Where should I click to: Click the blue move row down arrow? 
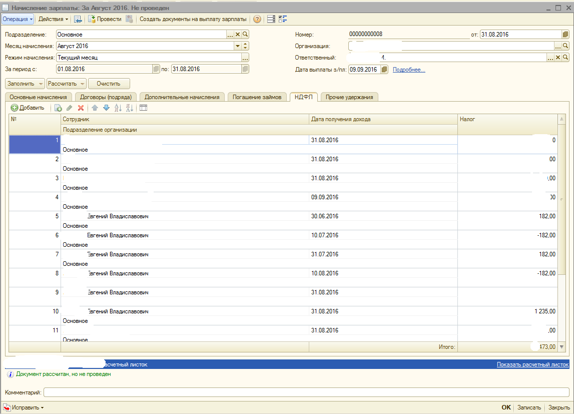106,108
